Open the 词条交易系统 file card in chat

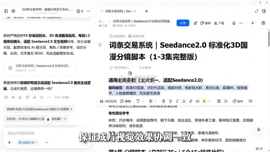pyautogui.click(x=40, y=68)
